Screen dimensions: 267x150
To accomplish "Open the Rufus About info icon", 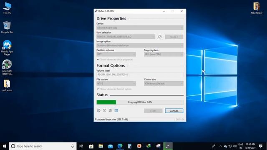I will [104, 110].
